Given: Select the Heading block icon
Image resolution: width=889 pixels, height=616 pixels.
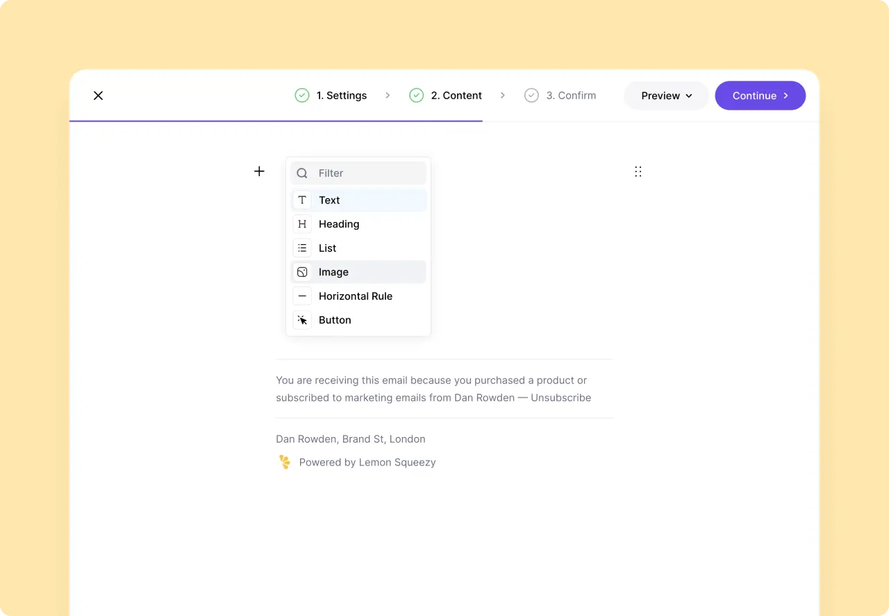Looking at the screenshot, I should tap(302, 223).
